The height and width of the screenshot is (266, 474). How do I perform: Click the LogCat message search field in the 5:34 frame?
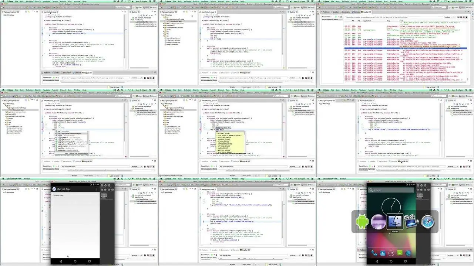394,17
